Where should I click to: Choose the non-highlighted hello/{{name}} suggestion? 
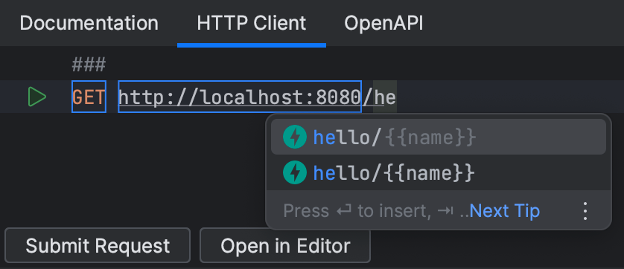tap(438, 173)
